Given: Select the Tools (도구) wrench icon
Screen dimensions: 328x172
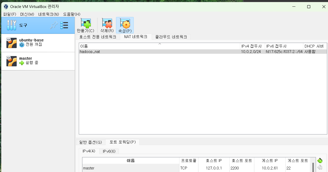Looking at the screenshot, I should [x=12, y=25].
